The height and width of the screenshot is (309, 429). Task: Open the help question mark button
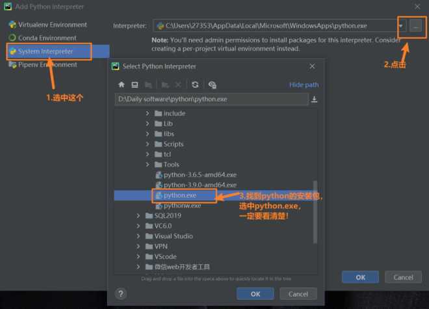click(121, 293)
